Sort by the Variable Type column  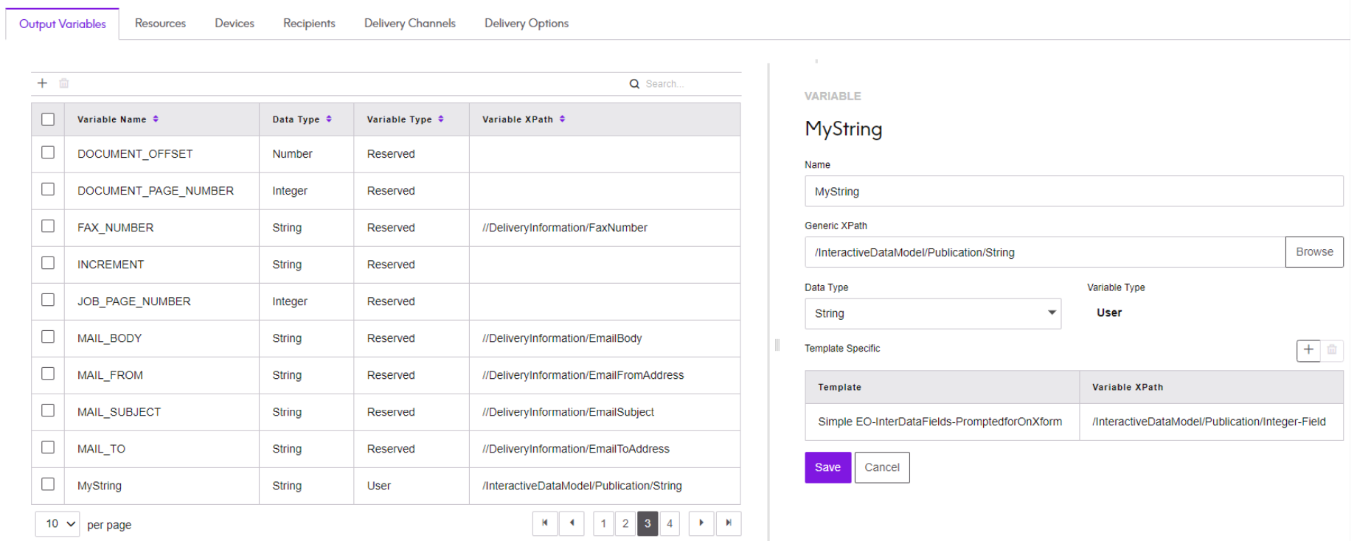click(441, 119)
